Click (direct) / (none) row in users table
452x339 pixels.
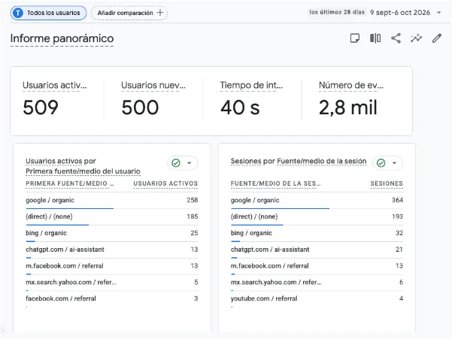click(112, 217)
